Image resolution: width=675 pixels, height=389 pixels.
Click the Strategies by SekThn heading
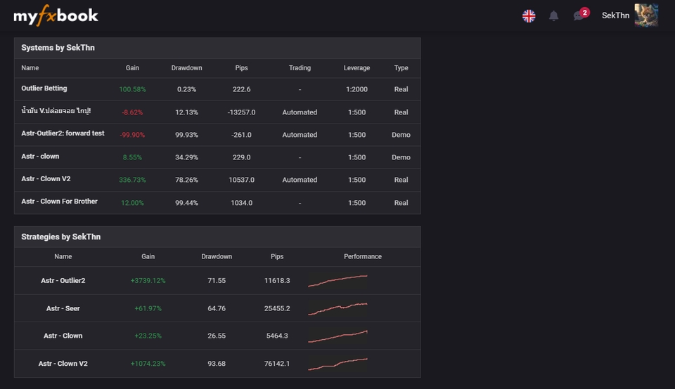pos(61,237)
